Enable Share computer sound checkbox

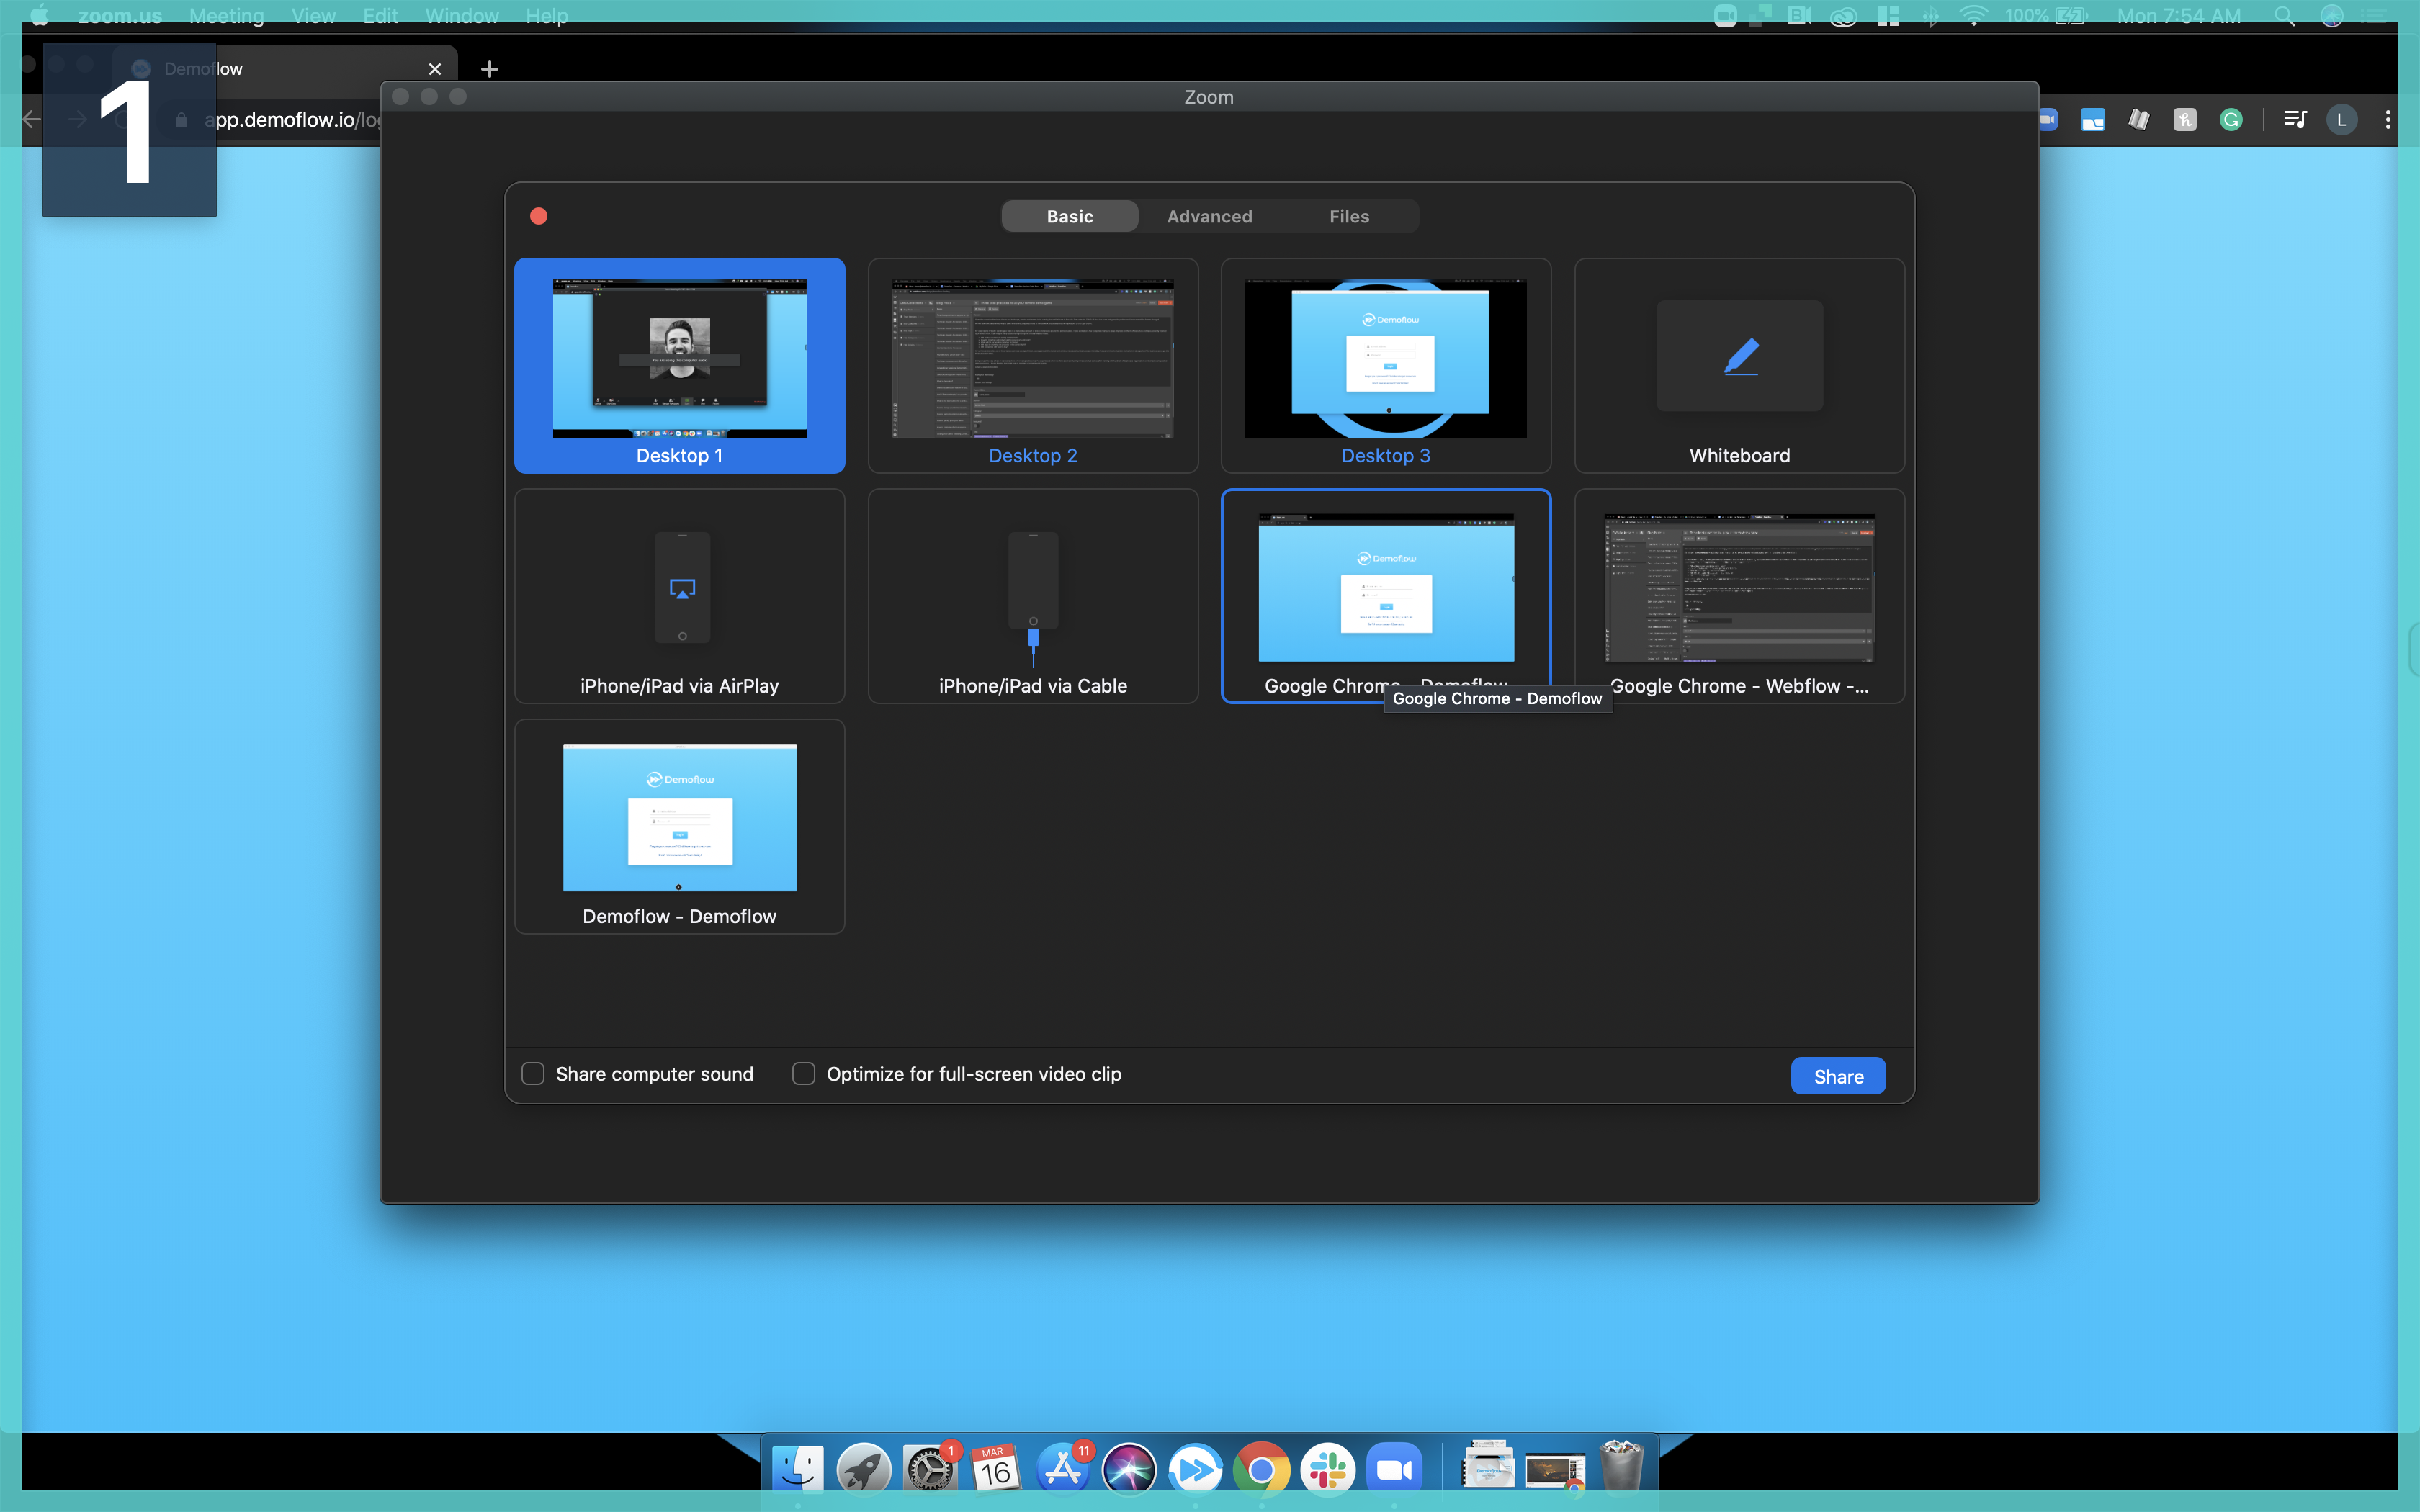pyautogui.click(x=533, y=1074)
